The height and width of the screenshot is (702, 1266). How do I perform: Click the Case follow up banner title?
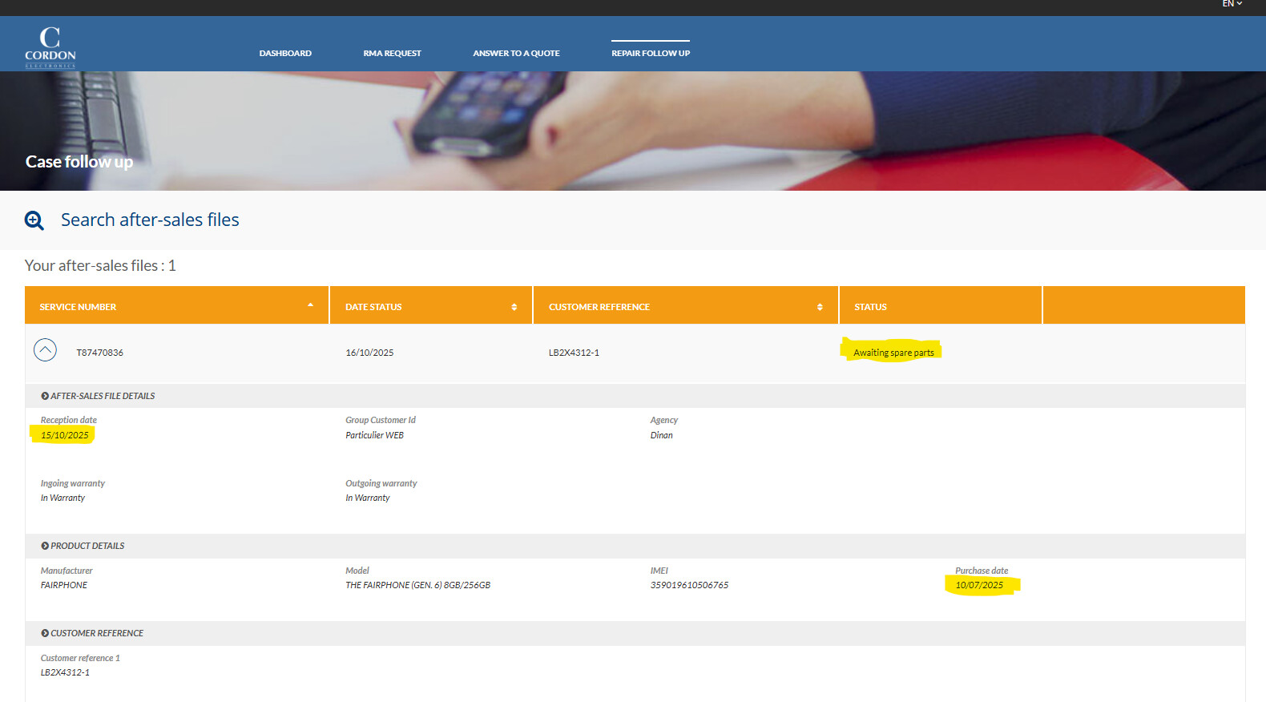pos(79,162)
